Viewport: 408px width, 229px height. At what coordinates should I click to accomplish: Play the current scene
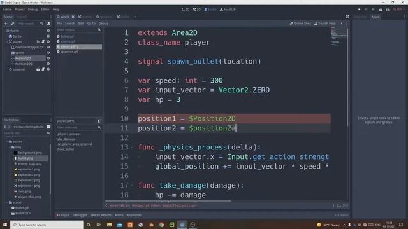click(x=381, y=10)
